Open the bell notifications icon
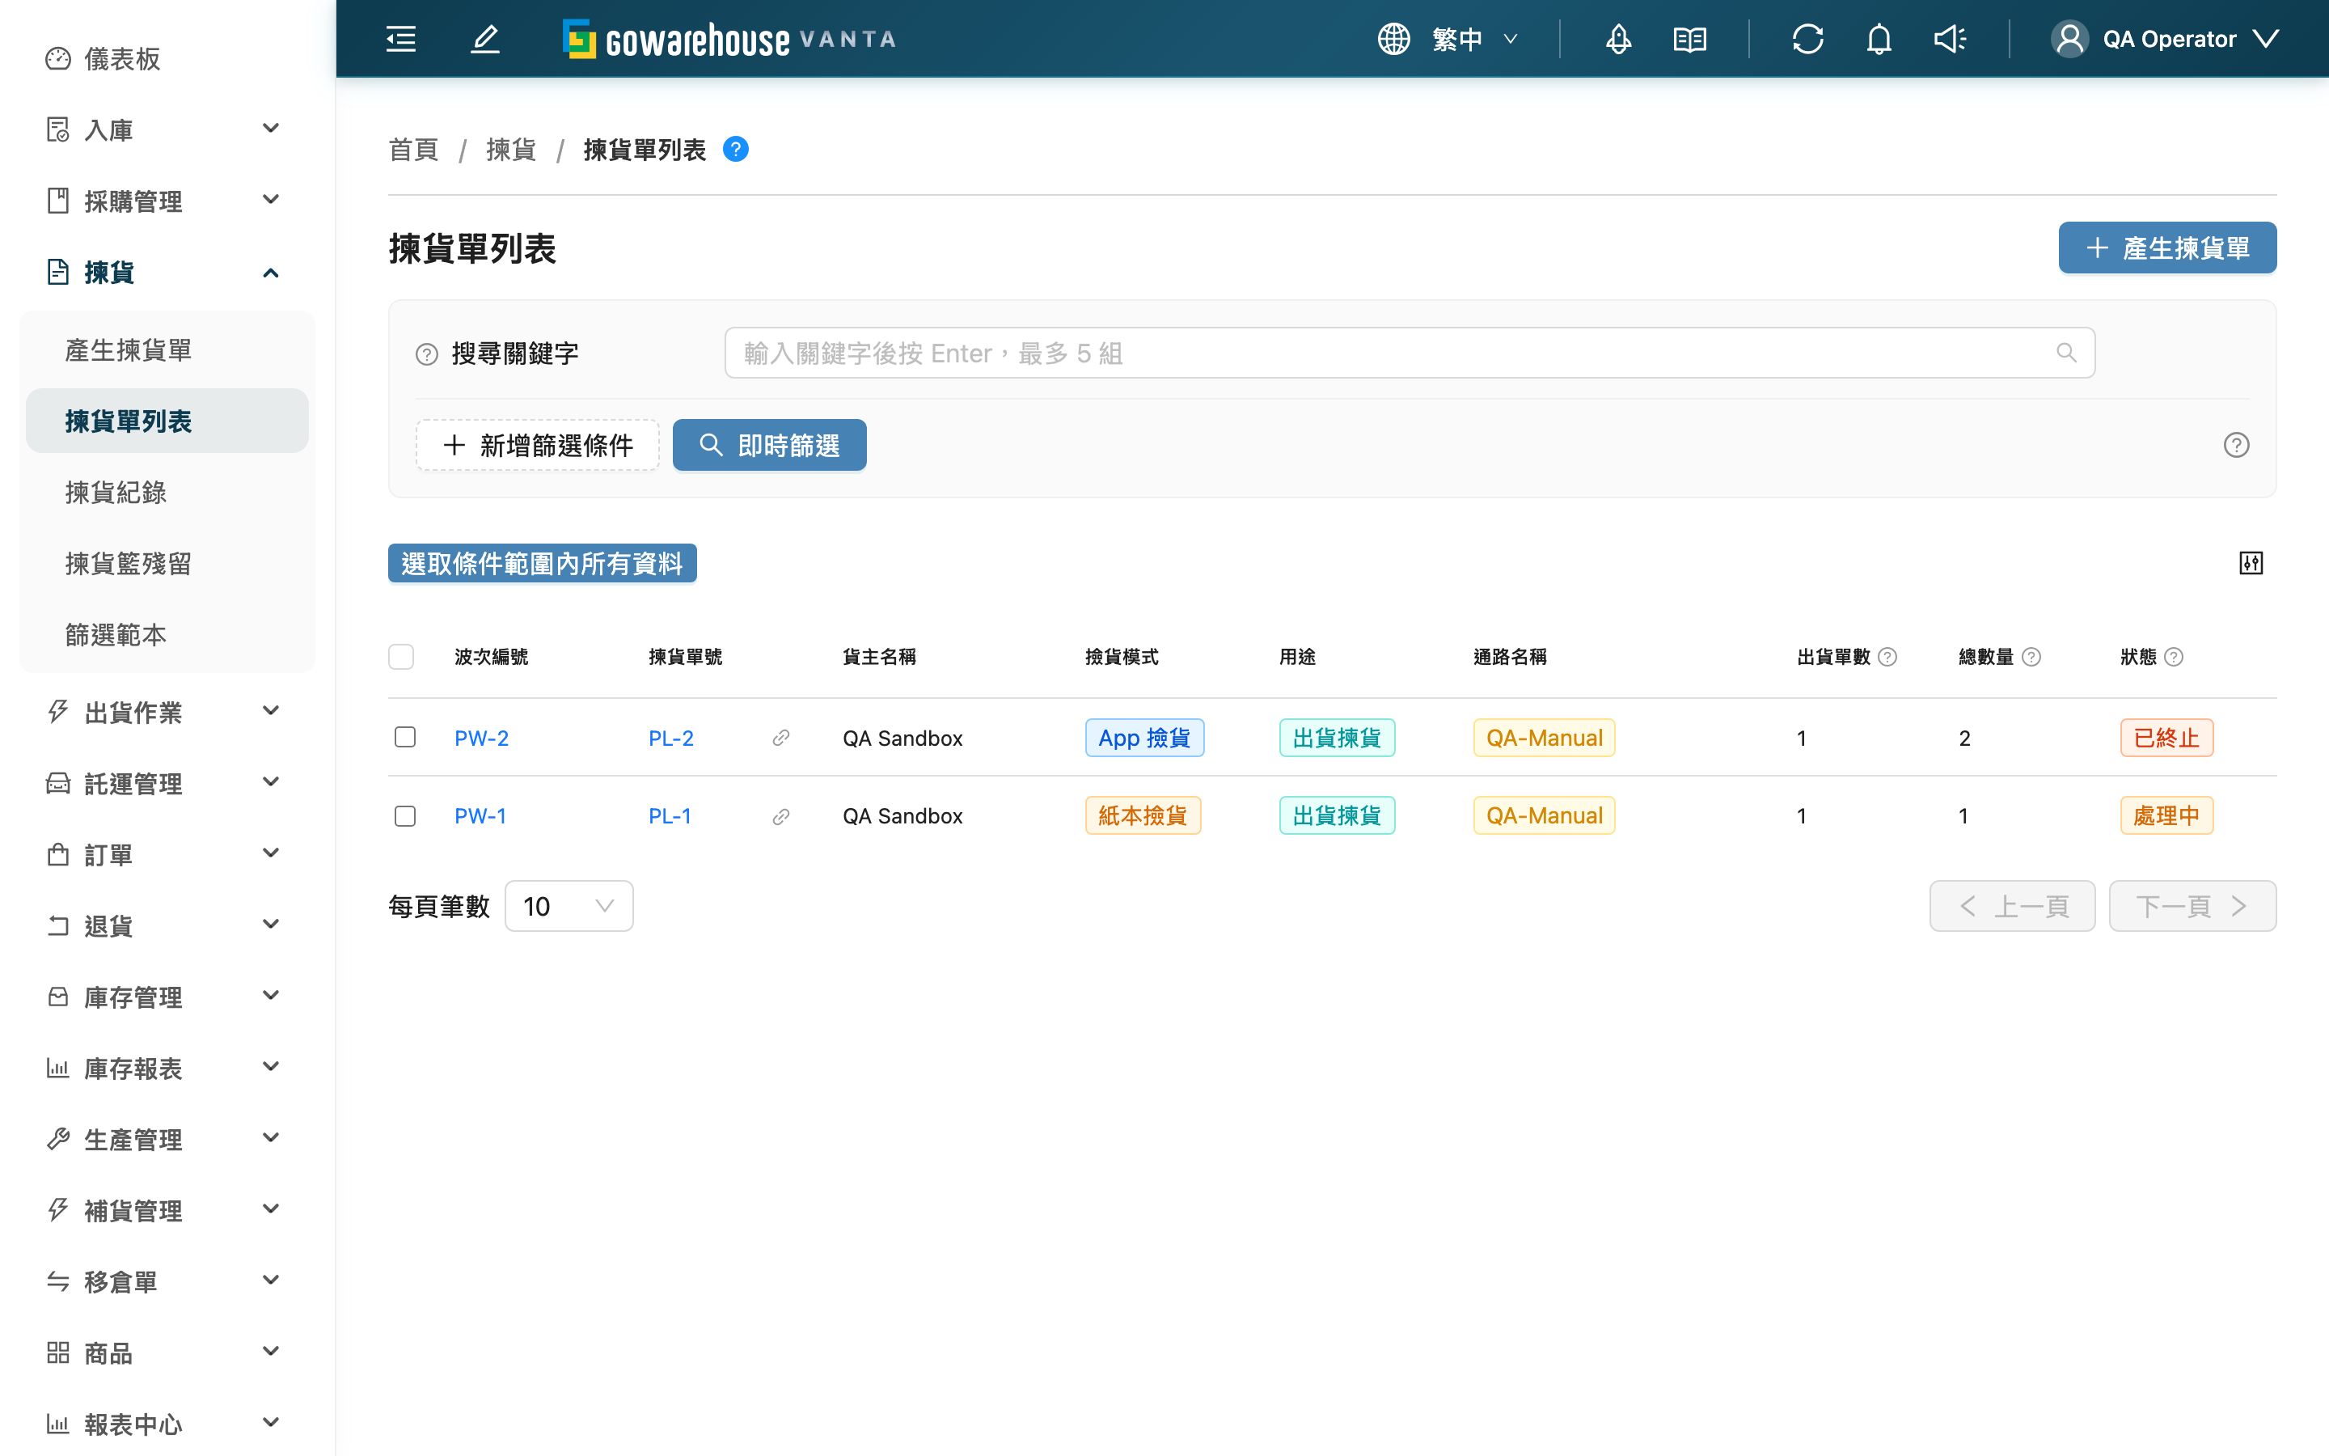The height and width of the screenshot is (1456, 2329). (x=1879, y=40)
